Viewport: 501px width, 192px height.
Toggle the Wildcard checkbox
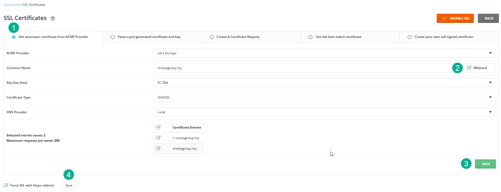tap(469, 68)
